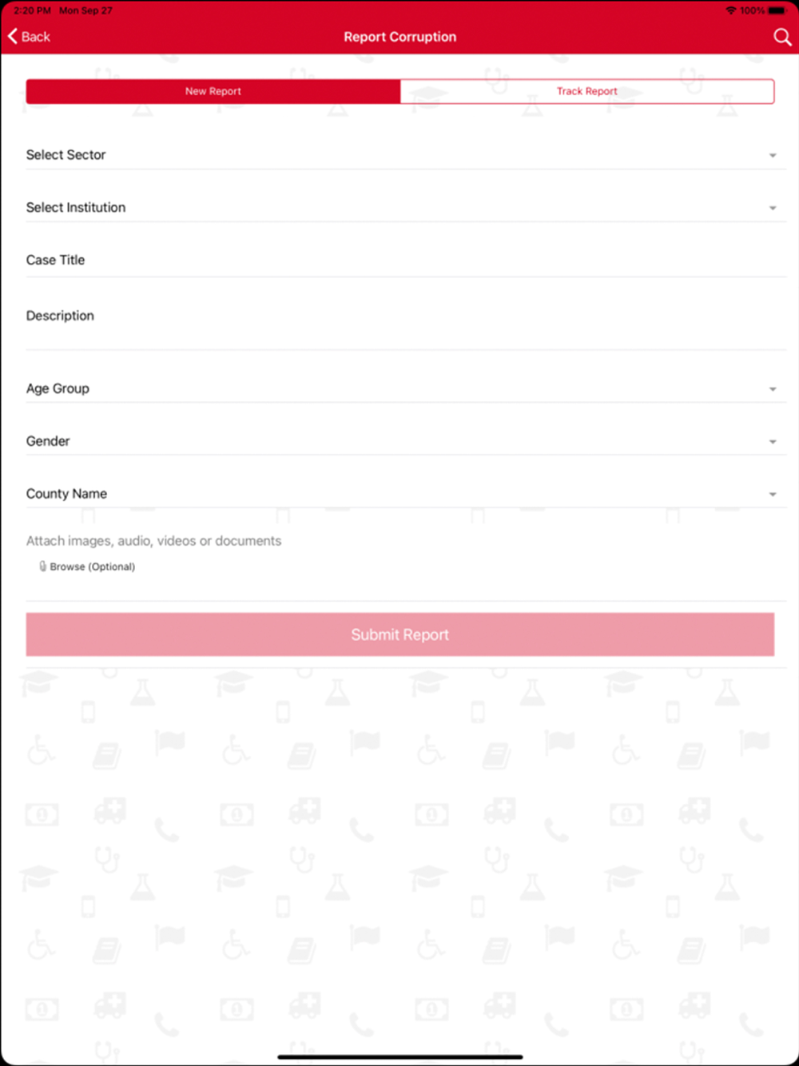799x1066 pixels.
Task: Switch to the New Report tab
Action: pos(213,91)
